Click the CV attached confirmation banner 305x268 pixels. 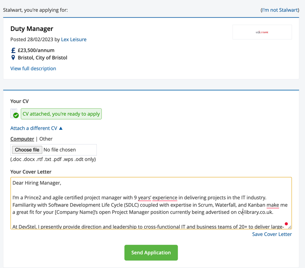[x=61, y=113]
